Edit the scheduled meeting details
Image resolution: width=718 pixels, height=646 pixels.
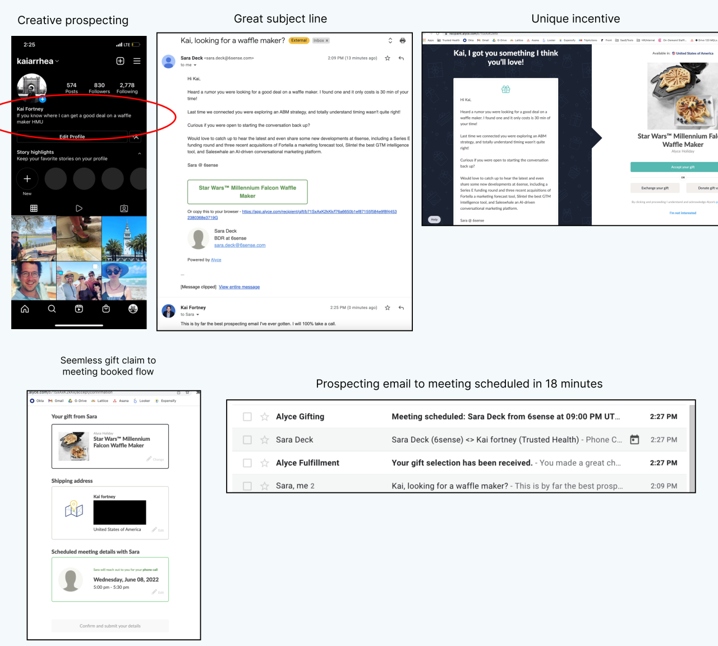click(x=158, y=592)
